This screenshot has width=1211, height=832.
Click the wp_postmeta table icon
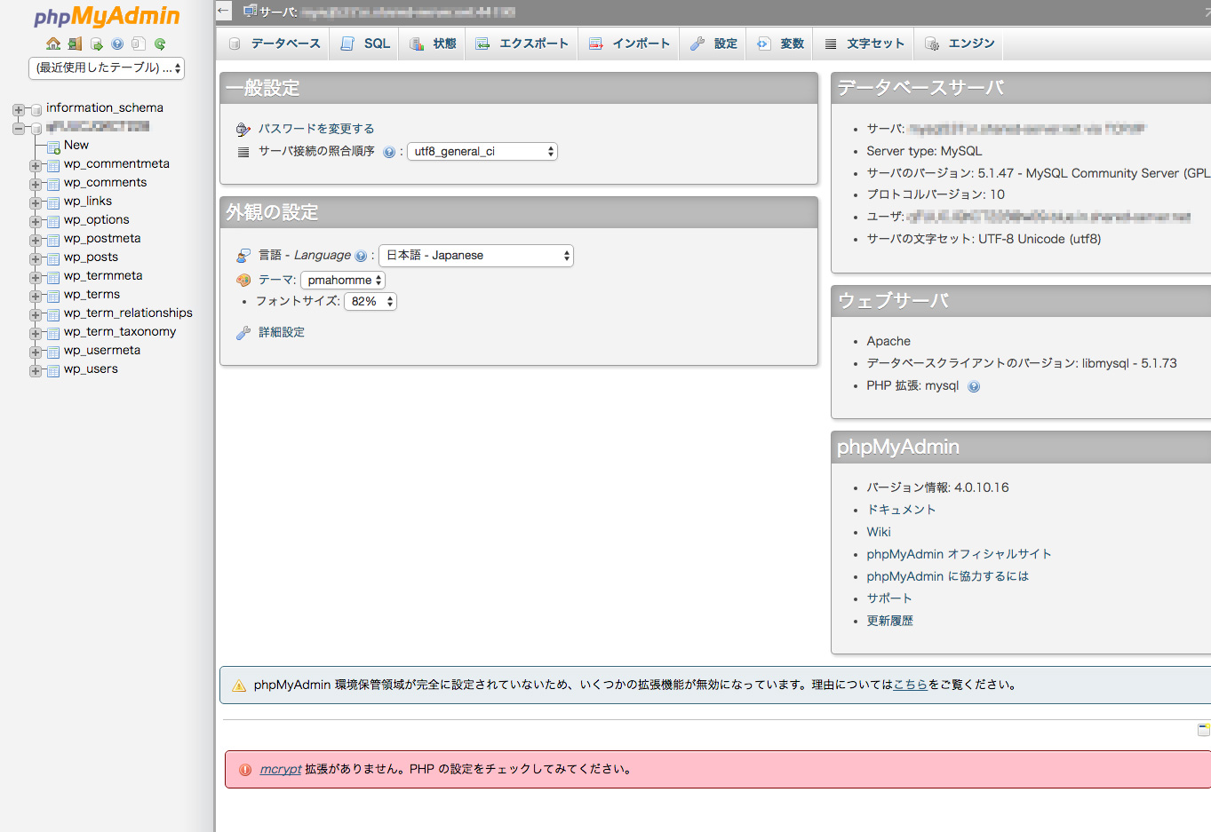(x=53, y=241)
